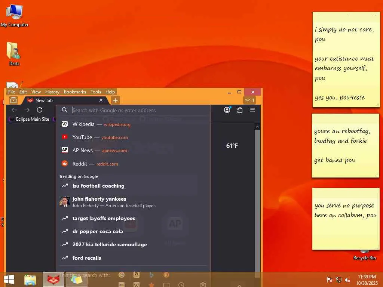Open the Recycle Bin desktop icon
383x287 pixels.
point(364,255)
